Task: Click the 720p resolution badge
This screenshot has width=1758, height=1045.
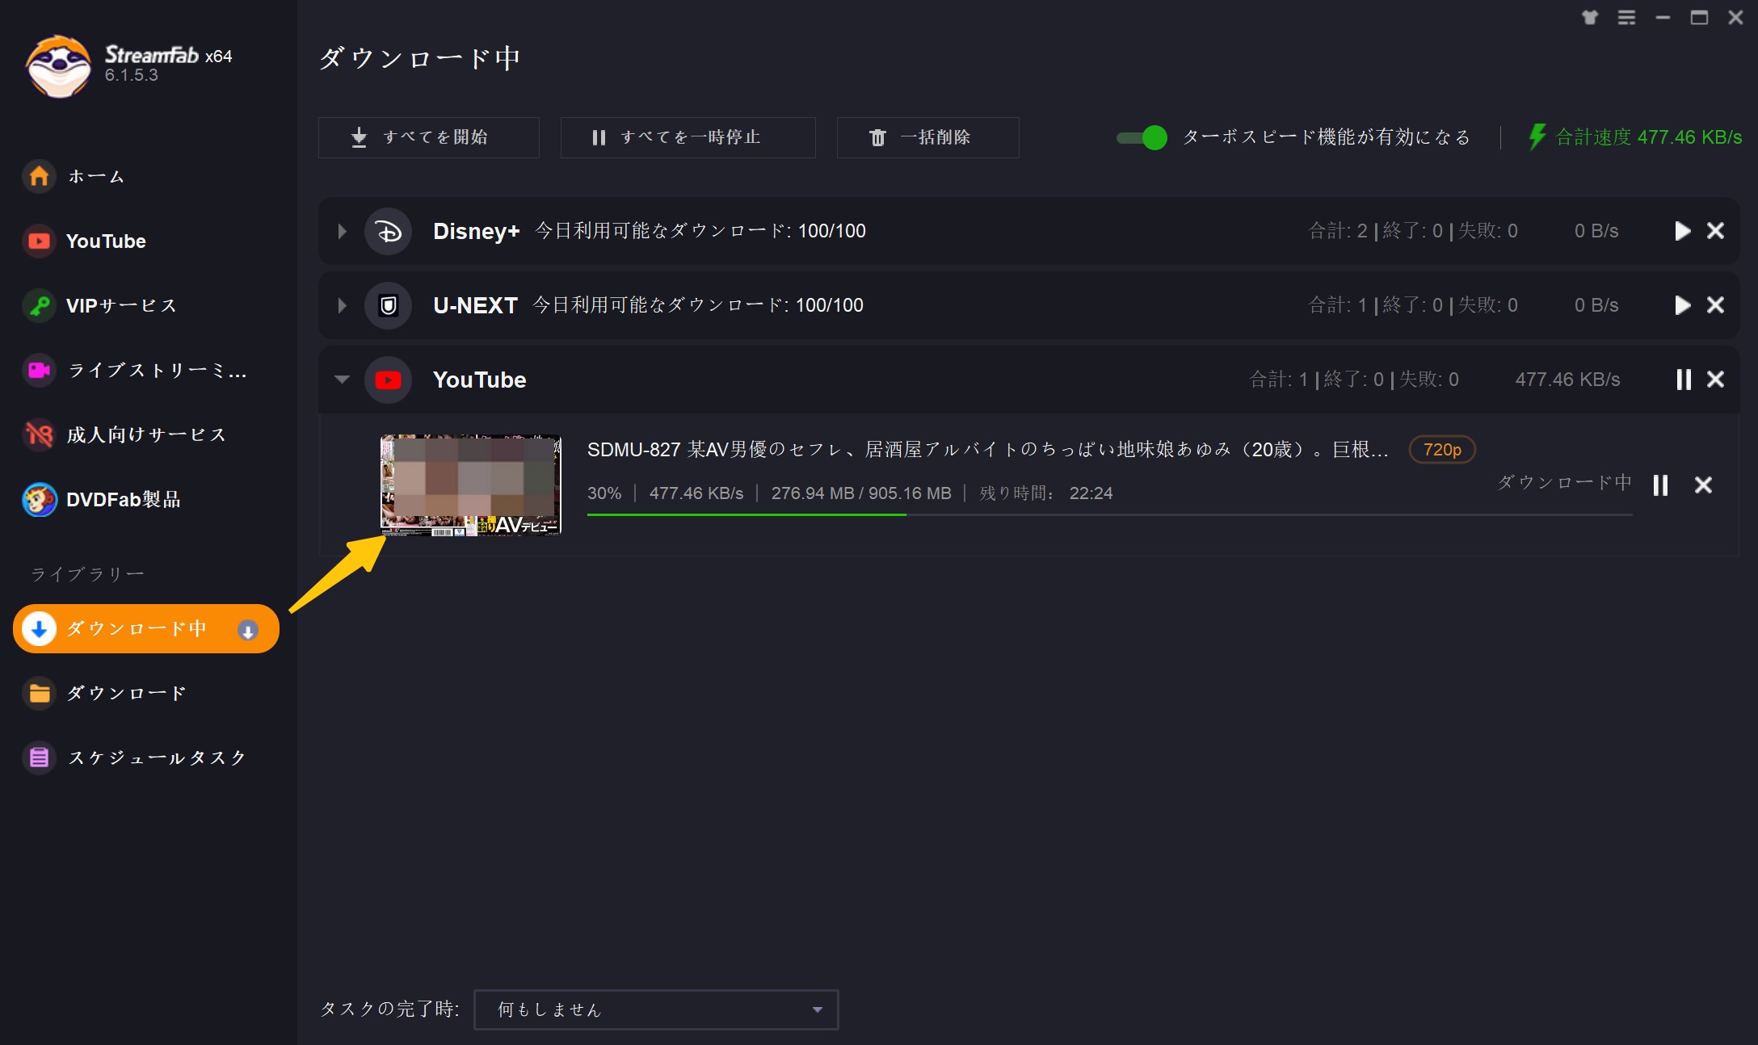Action: [1442, 450]
